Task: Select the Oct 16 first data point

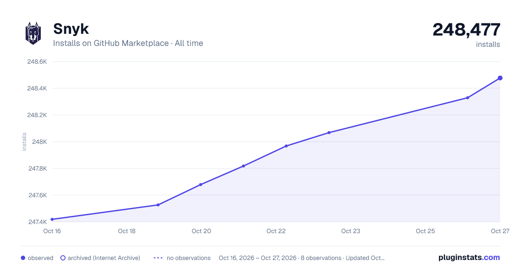Action: tap(52, 219)
